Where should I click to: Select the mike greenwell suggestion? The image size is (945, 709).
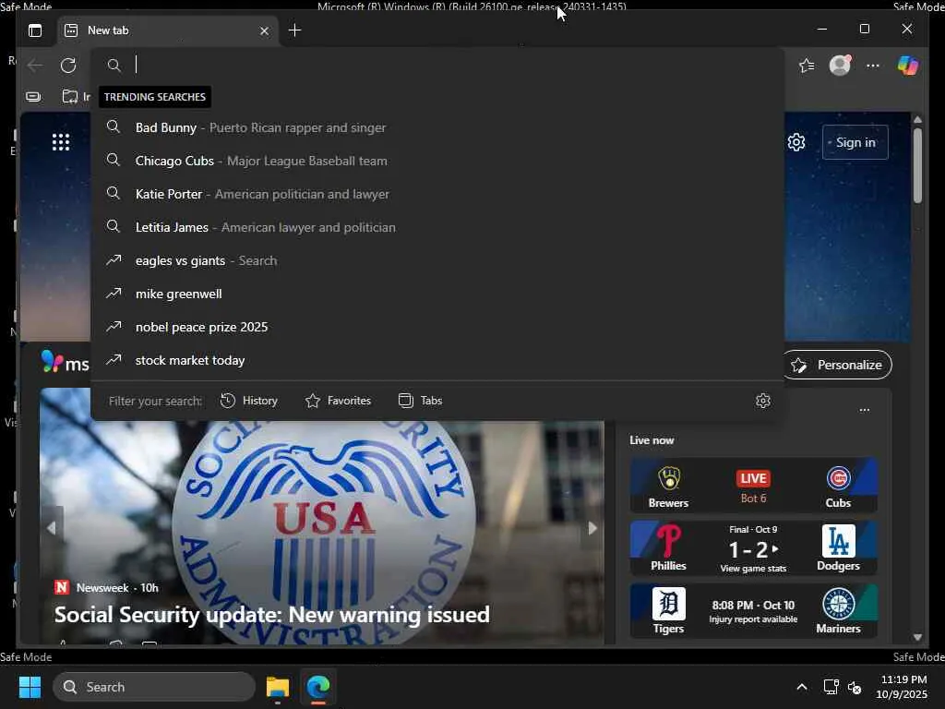click(x=437, y=294)
